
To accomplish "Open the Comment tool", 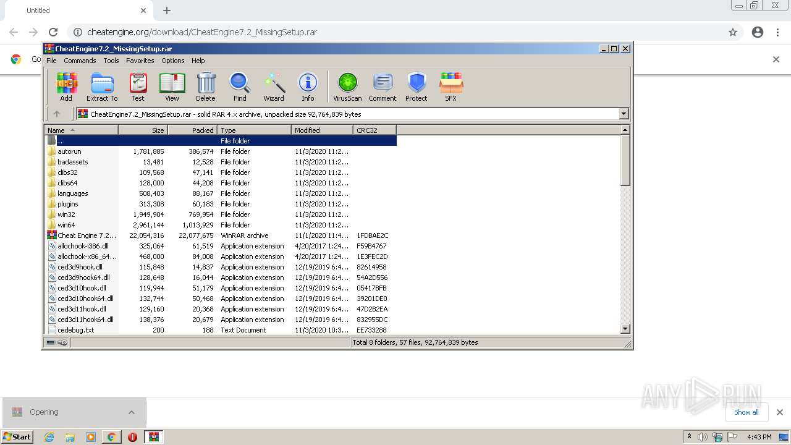I will click(x=383, y=87).
